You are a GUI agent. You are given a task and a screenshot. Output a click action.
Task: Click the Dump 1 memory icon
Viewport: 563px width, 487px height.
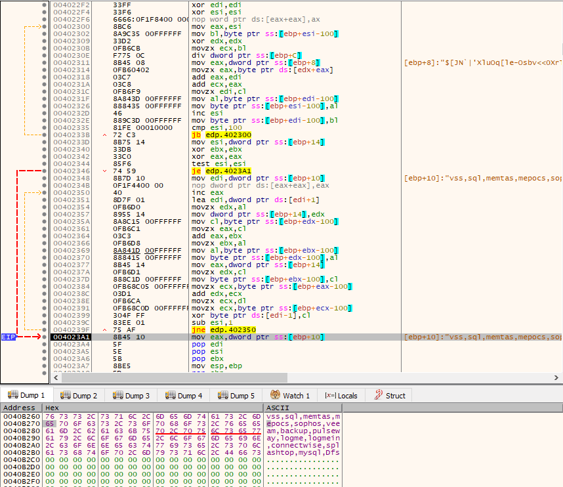point(13,394)
